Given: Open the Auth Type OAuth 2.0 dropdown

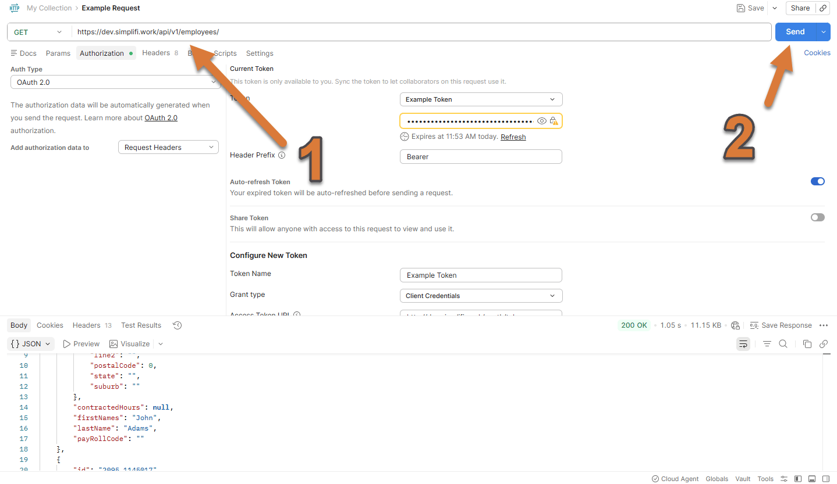Looking at the screenshot, I should tap(115, 83).
